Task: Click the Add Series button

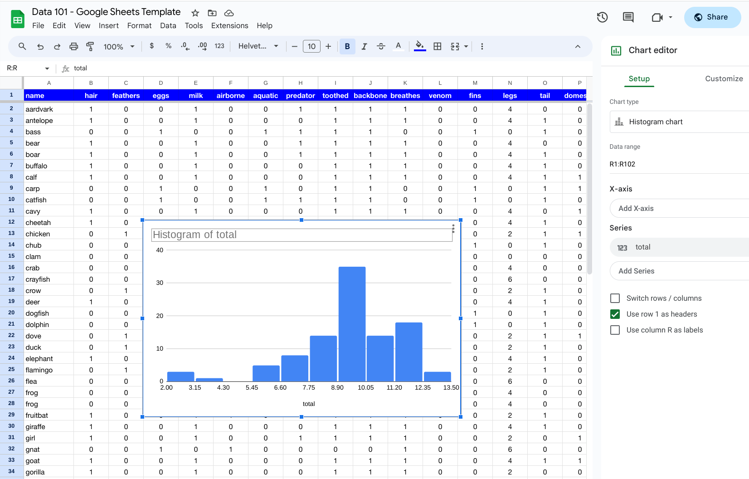Action: [637, 271]
